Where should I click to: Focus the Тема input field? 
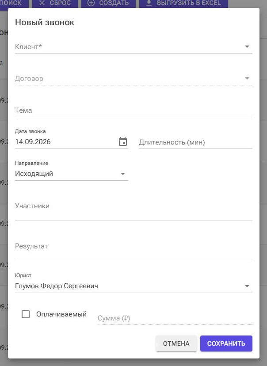click(x=133, y=110)
